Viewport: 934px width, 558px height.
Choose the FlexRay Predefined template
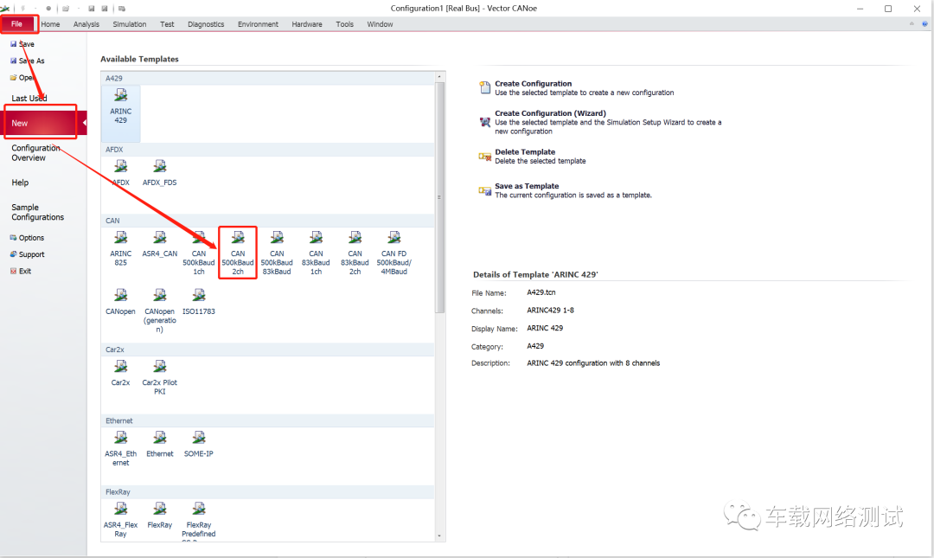click(x=198, y=521)
